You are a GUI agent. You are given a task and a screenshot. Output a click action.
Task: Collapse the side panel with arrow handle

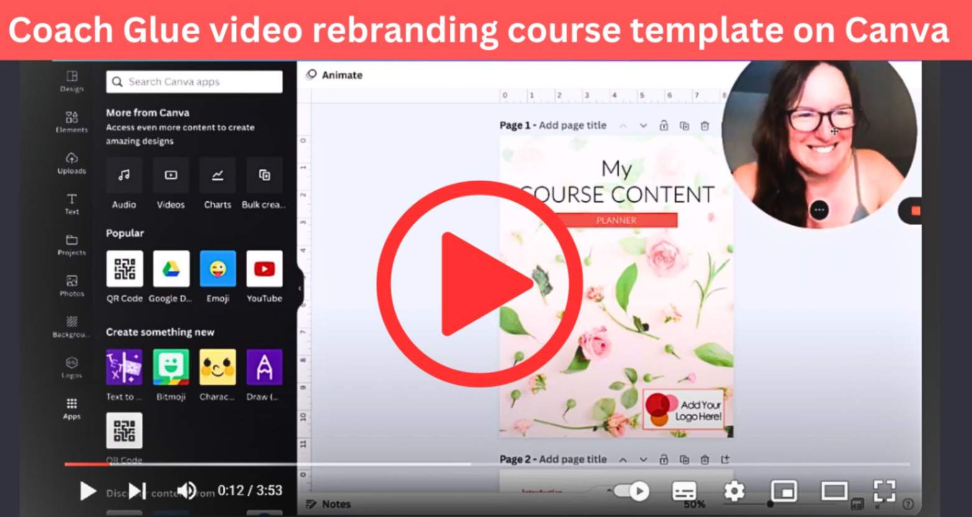pyautogui.click(x=300, y=288)
